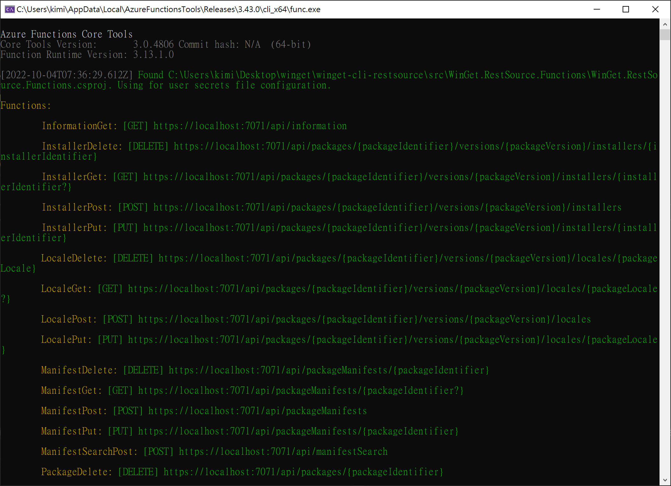
Task: Maximize the func.exe console window
Action: point(626,9)
